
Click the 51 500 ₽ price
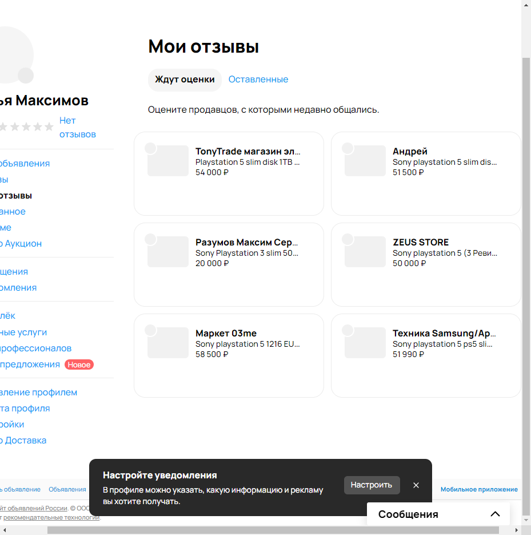click(408, 172)
